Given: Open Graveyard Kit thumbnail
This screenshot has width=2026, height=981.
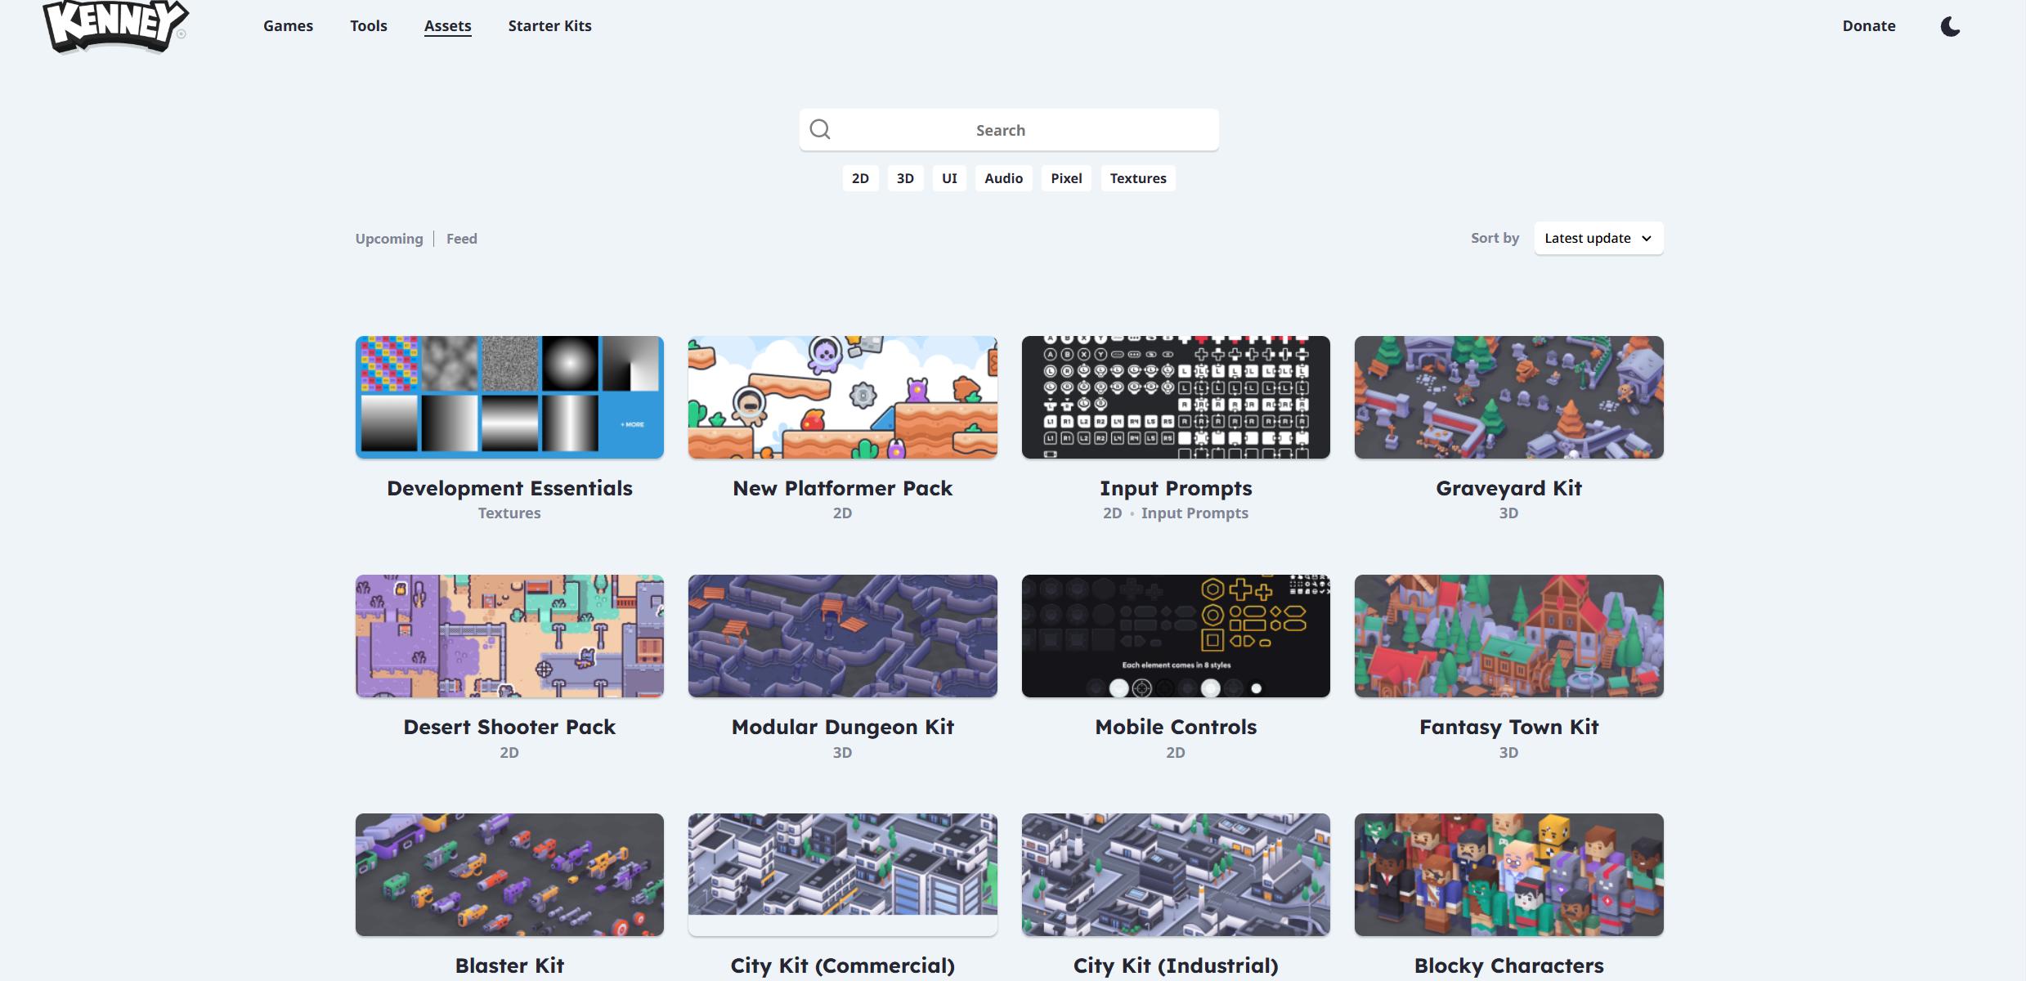Looking at the screenshot, I should coord(1508,397).
